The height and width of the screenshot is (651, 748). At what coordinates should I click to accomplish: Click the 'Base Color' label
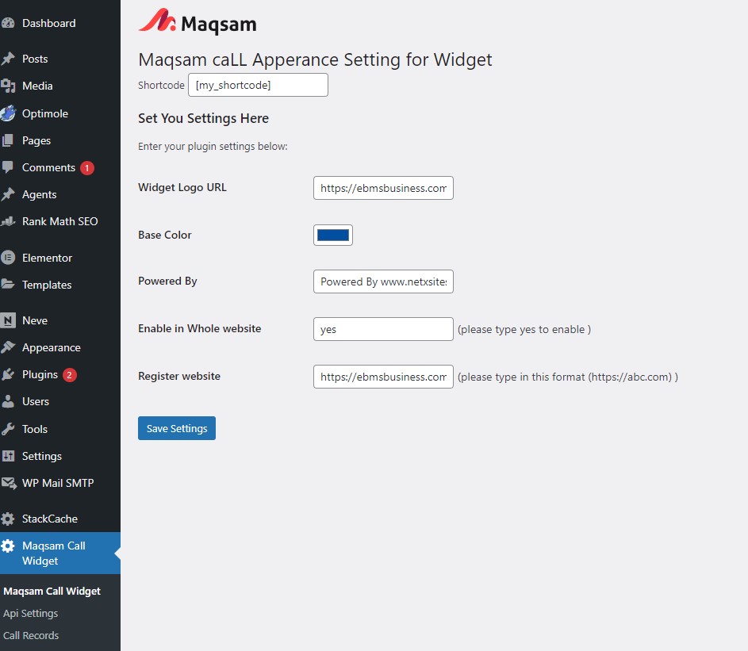point(165,235)
